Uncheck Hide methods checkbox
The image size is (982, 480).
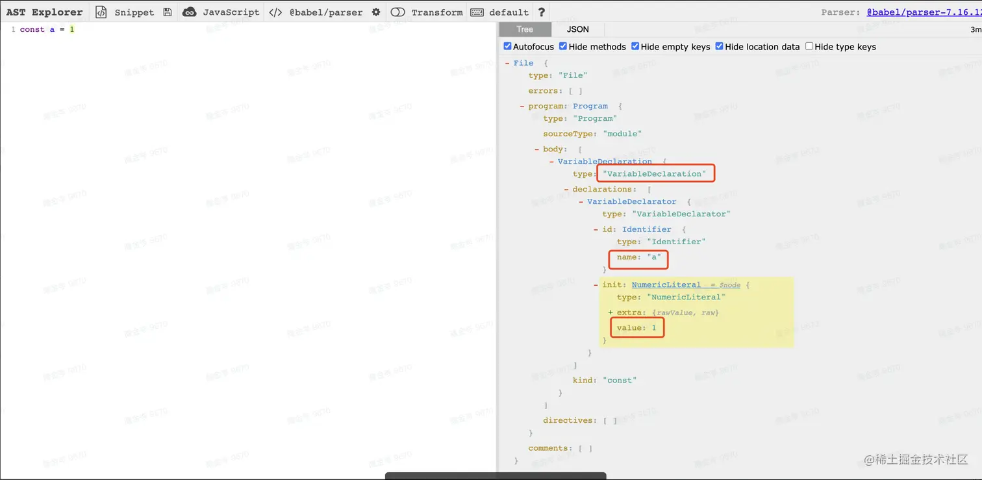pos(563,46)
